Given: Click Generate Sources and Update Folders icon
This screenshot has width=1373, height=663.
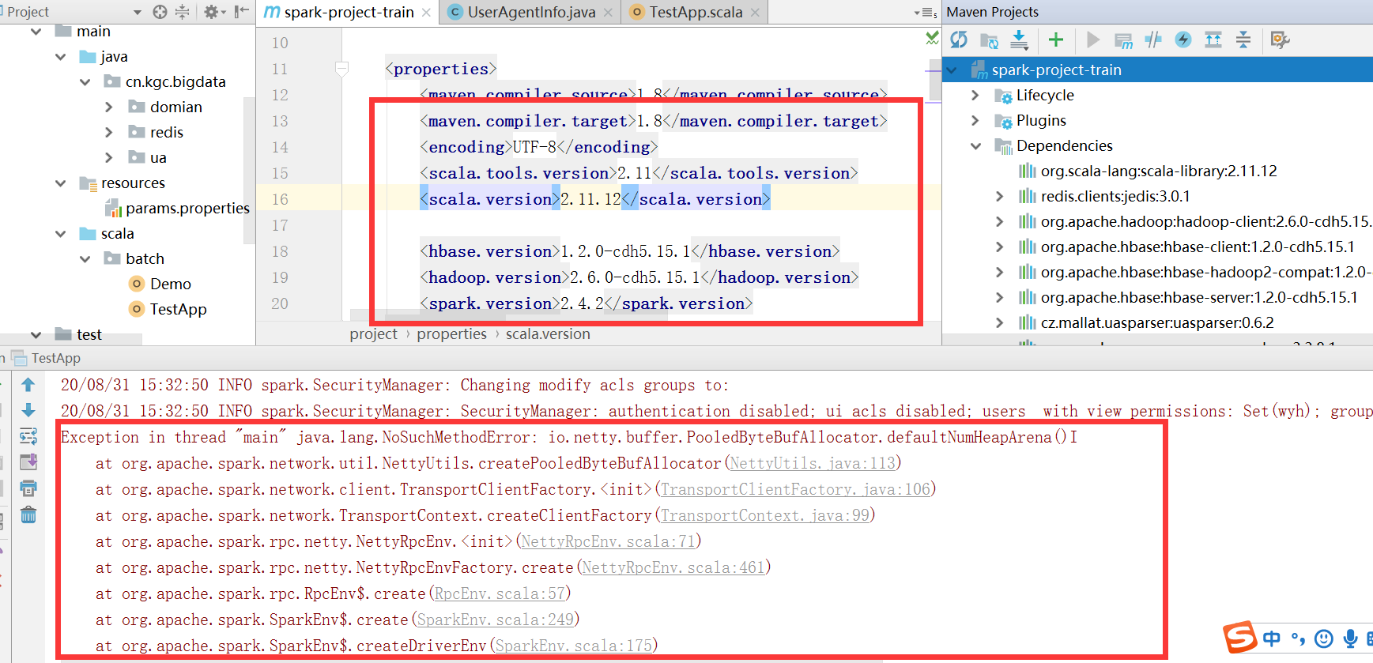Looking at the screenshot, I should click(x=989, y=40).
